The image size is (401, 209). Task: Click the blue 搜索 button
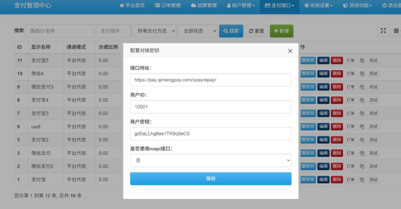pos(231,31)
